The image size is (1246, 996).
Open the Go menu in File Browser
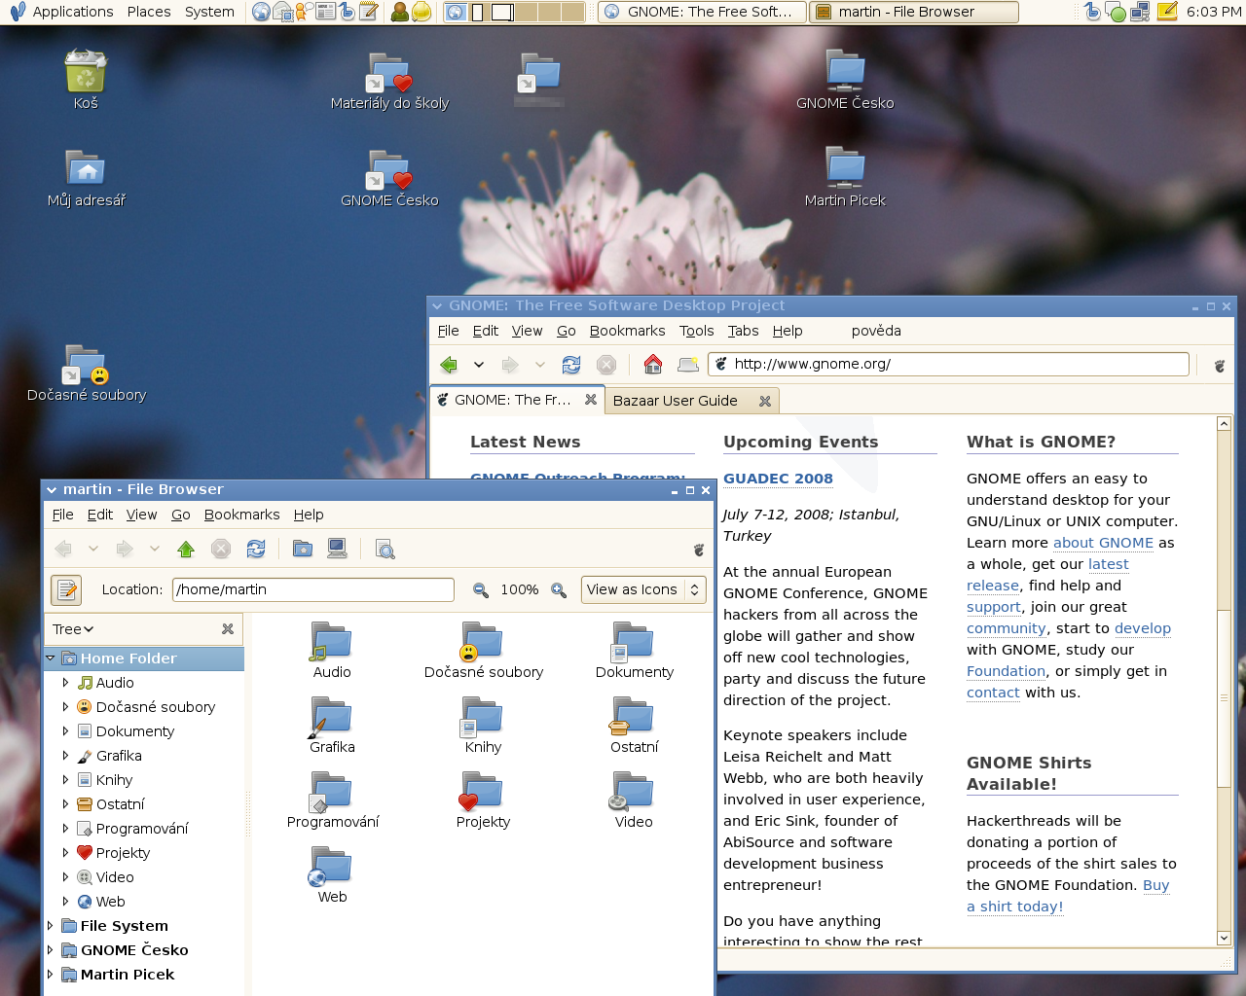click(x=181, y=516)
